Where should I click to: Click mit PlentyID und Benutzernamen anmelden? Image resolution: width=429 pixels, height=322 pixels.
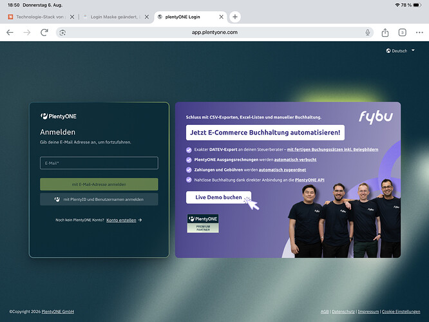click(99, 200)
